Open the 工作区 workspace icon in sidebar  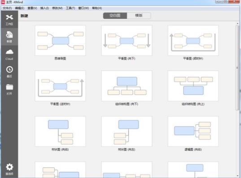[9, 20]
